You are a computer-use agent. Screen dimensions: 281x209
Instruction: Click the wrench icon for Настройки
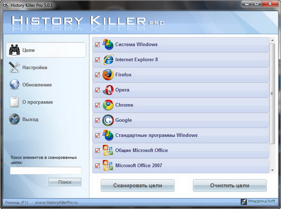(15, 67)
